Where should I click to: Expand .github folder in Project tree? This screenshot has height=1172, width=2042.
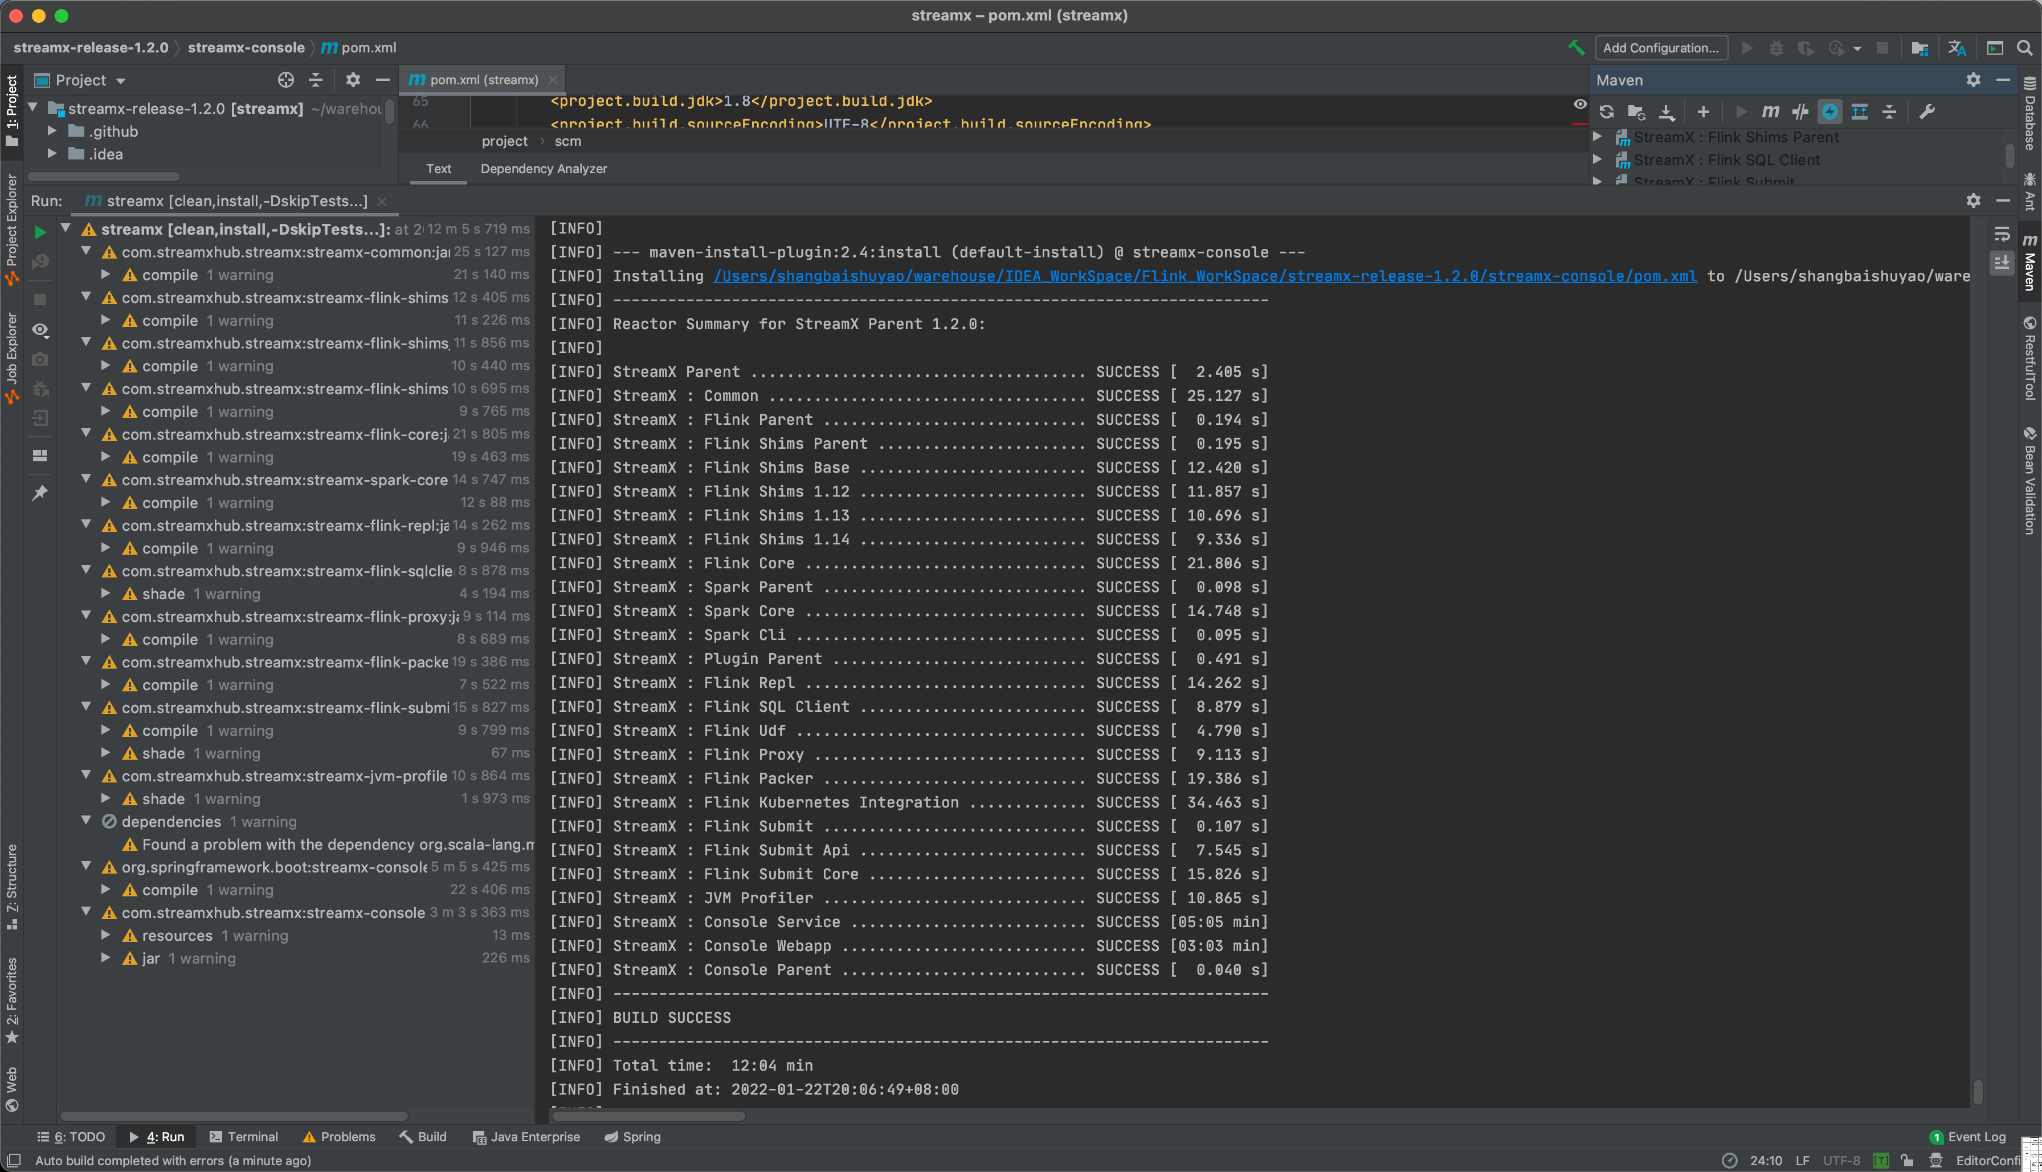(52, 130)
